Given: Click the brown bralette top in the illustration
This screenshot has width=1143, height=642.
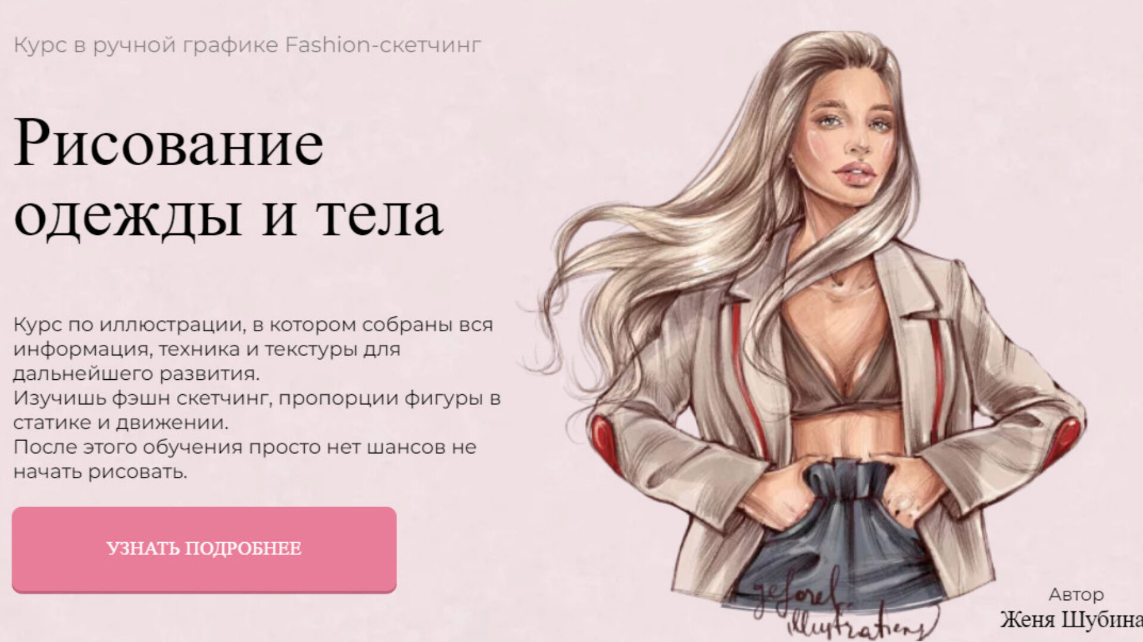Looking at the screenshot, I should click(842, 372).
